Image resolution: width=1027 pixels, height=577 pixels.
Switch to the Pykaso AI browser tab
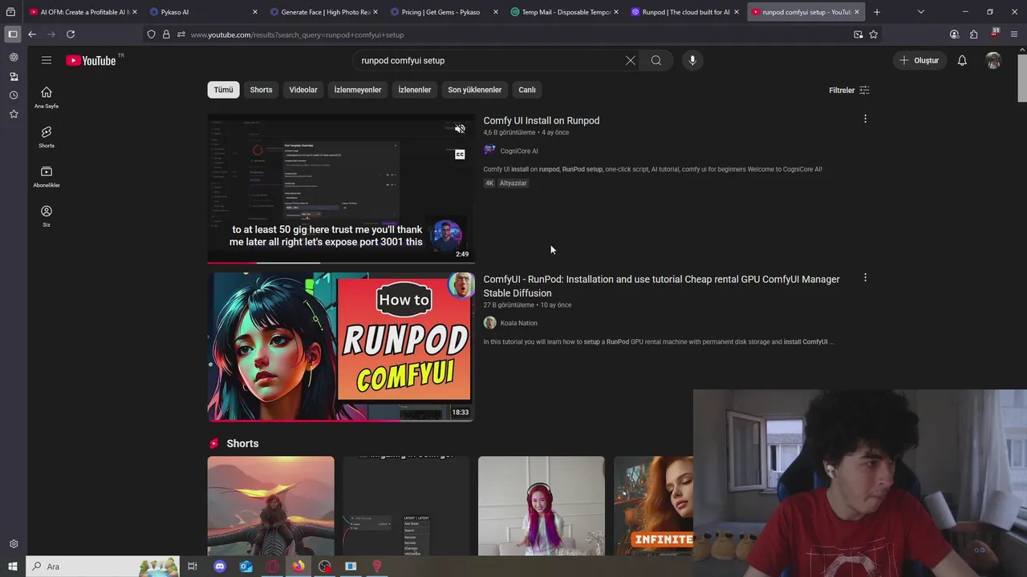point(204,12)
